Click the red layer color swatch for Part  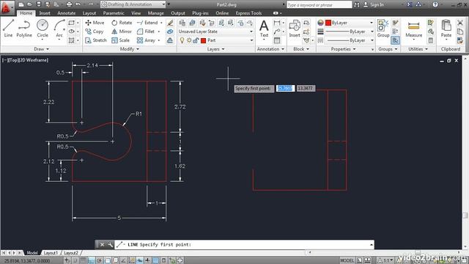[204, 40]
